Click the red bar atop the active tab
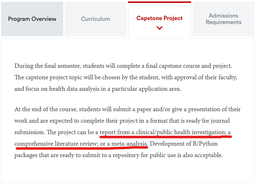The image size is (257, 184). tap(160, 2)
